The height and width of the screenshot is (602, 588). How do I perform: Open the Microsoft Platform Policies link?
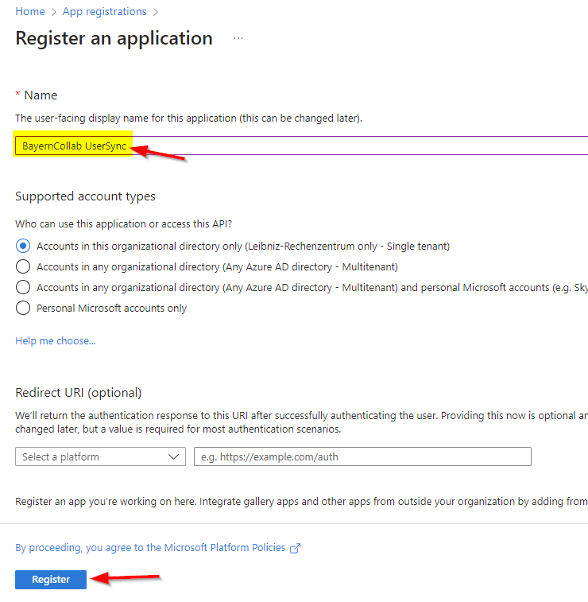(x=151, y=548)
